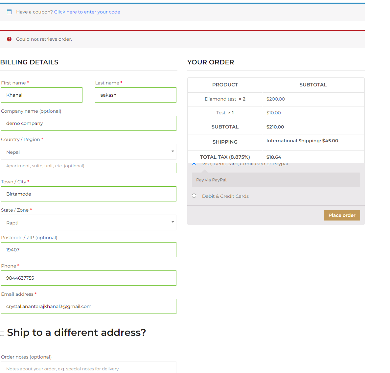Click the 'Pay via PayPal.' description box
Image resolution: width=390 pixels, height=373 pixels.
276,180
